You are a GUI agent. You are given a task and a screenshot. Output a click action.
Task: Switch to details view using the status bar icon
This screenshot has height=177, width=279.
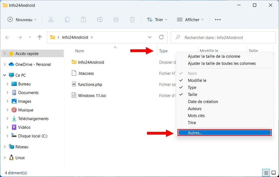[266, 173]
